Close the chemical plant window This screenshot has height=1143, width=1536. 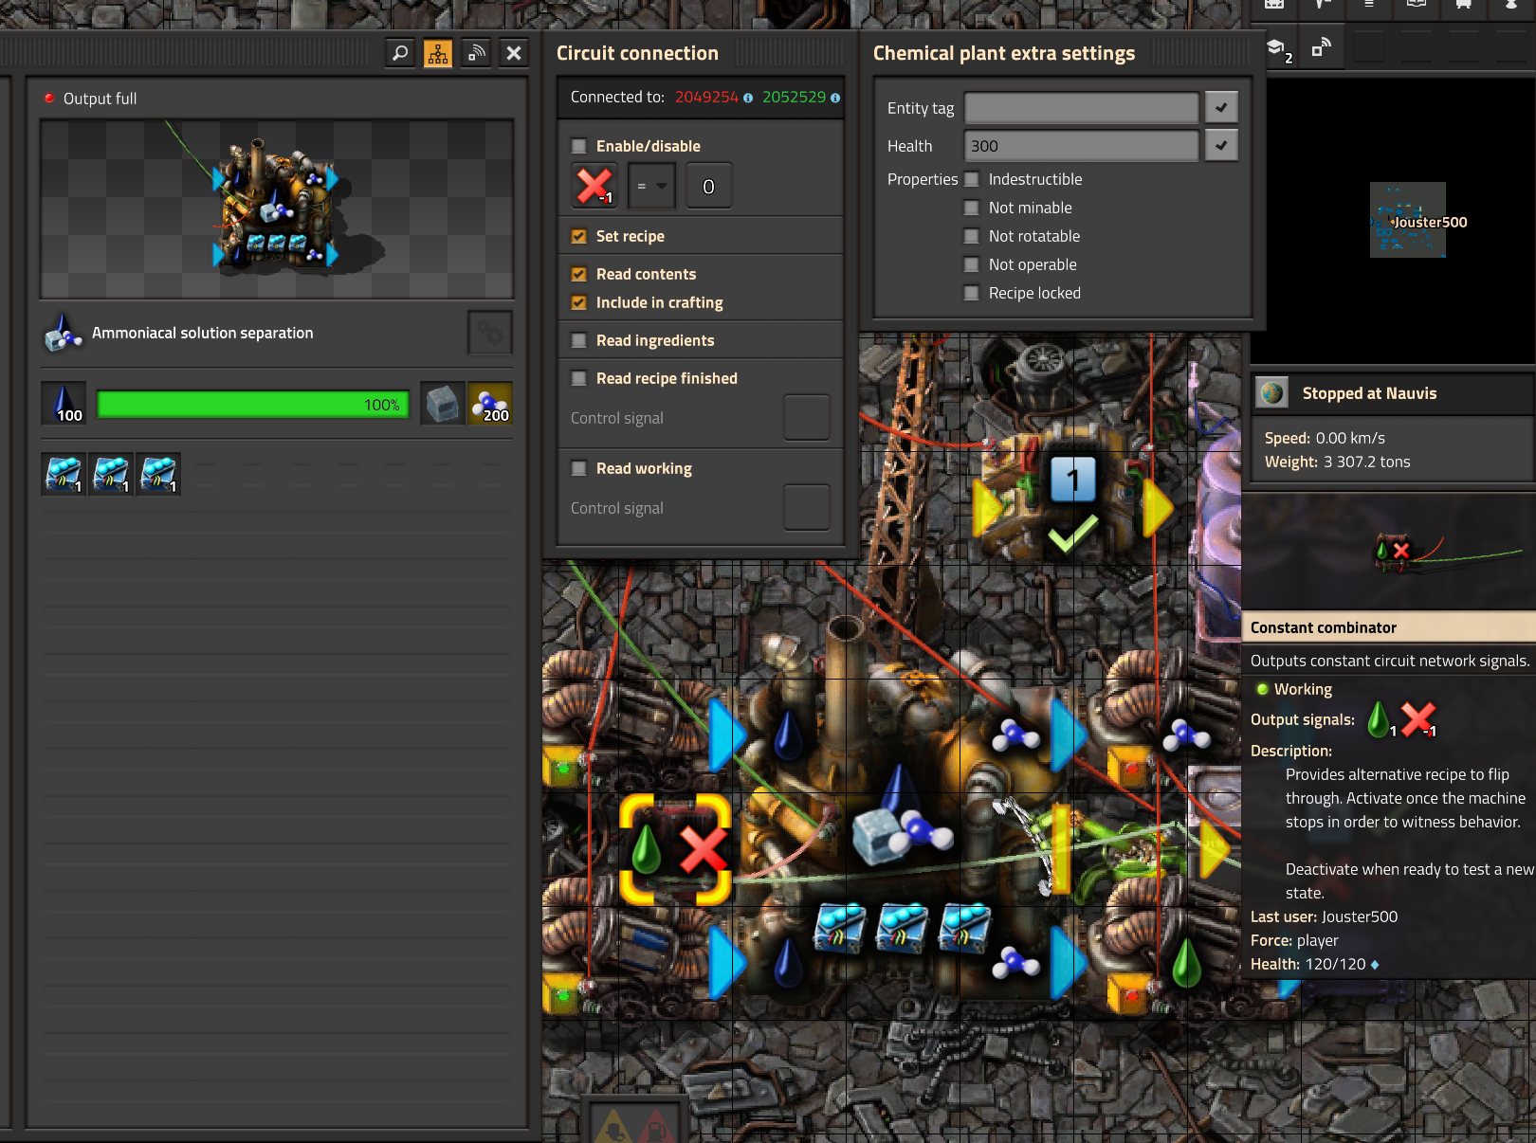point(514,53)
